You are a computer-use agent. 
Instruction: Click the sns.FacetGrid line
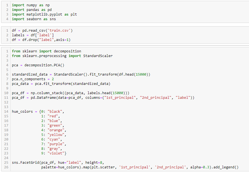[58, 163]
